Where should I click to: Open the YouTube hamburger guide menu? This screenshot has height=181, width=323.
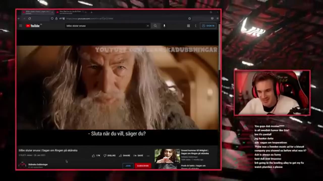coord(20,26)
